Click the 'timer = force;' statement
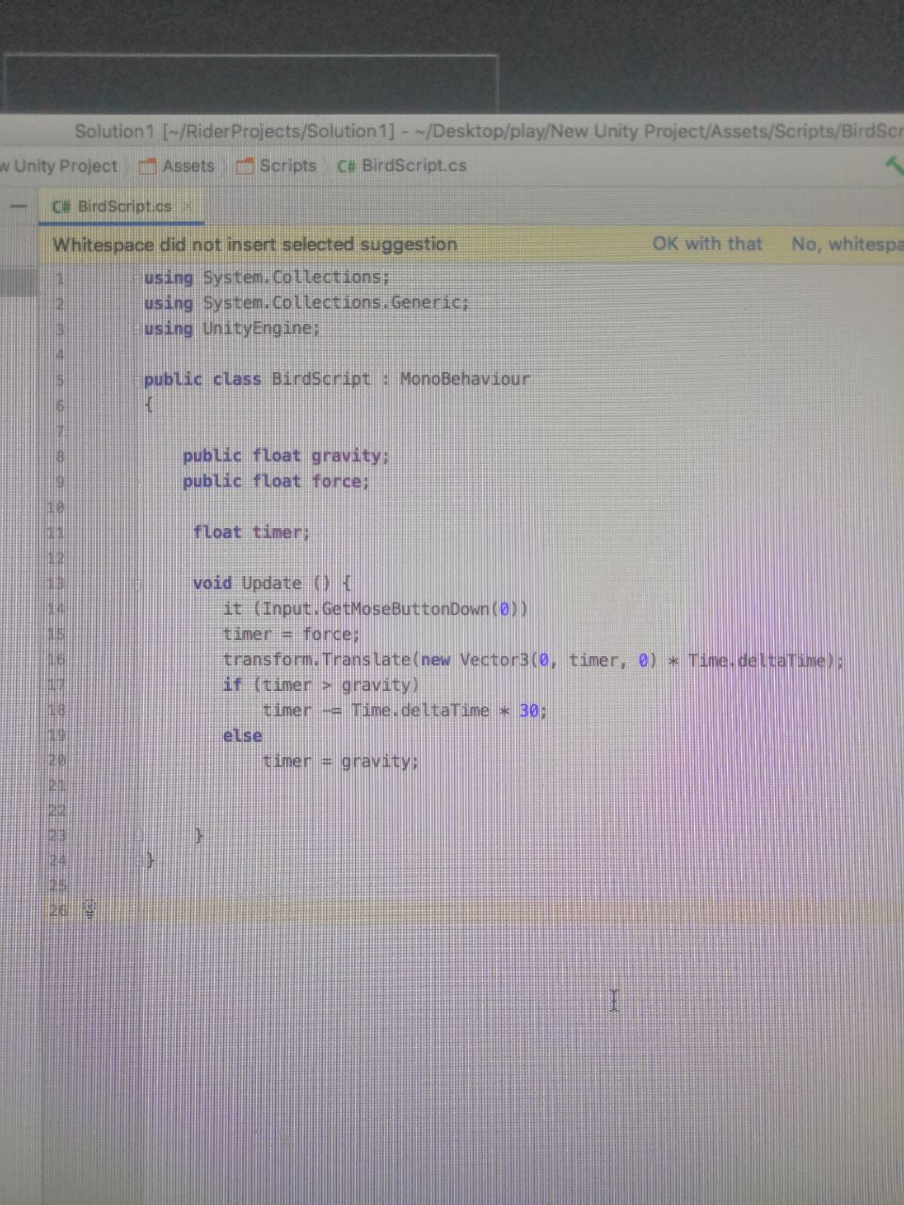Screen dimensions: 904x1205 click(x=291, y=634)
